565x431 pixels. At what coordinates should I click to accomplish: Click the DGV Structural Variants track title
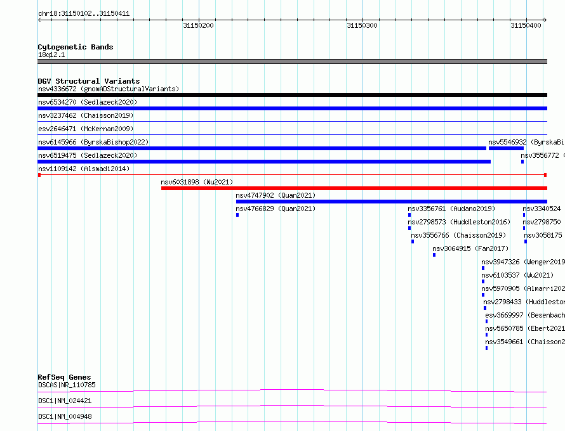point(89,81)
